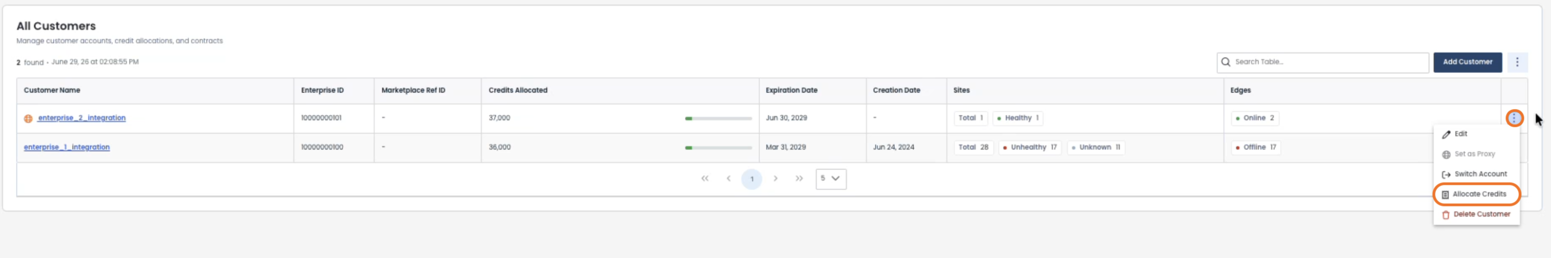Click the Offline 17 edges badge
Image resolution: width=1551 pixels, height=258 pixels.
pos(1255,147)
